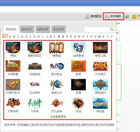Open the 烈火战神 game icon

pyautogui.click(x=57, y=103)
